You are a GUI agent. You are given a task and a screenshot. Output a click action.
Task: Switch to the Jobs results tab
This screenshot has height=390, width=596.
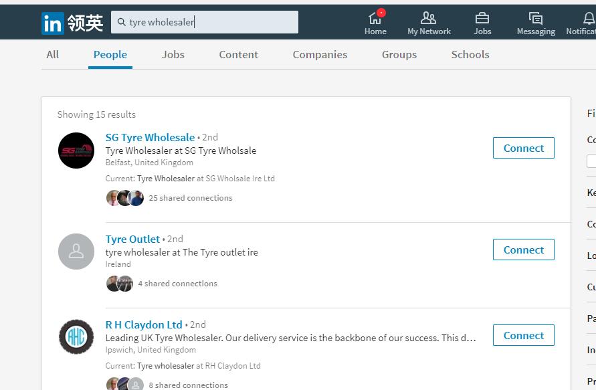(x=173, y=55)
